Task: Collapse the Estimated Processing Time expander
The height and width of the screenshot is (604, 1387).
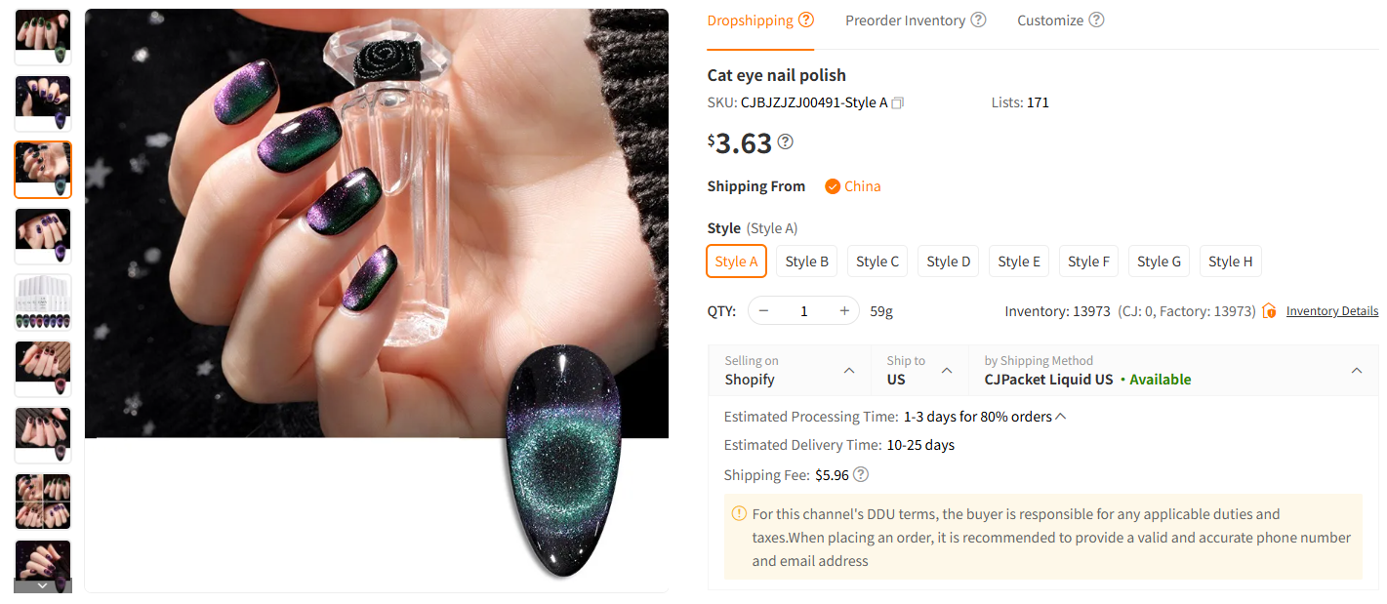Action: coord(1060,416)
